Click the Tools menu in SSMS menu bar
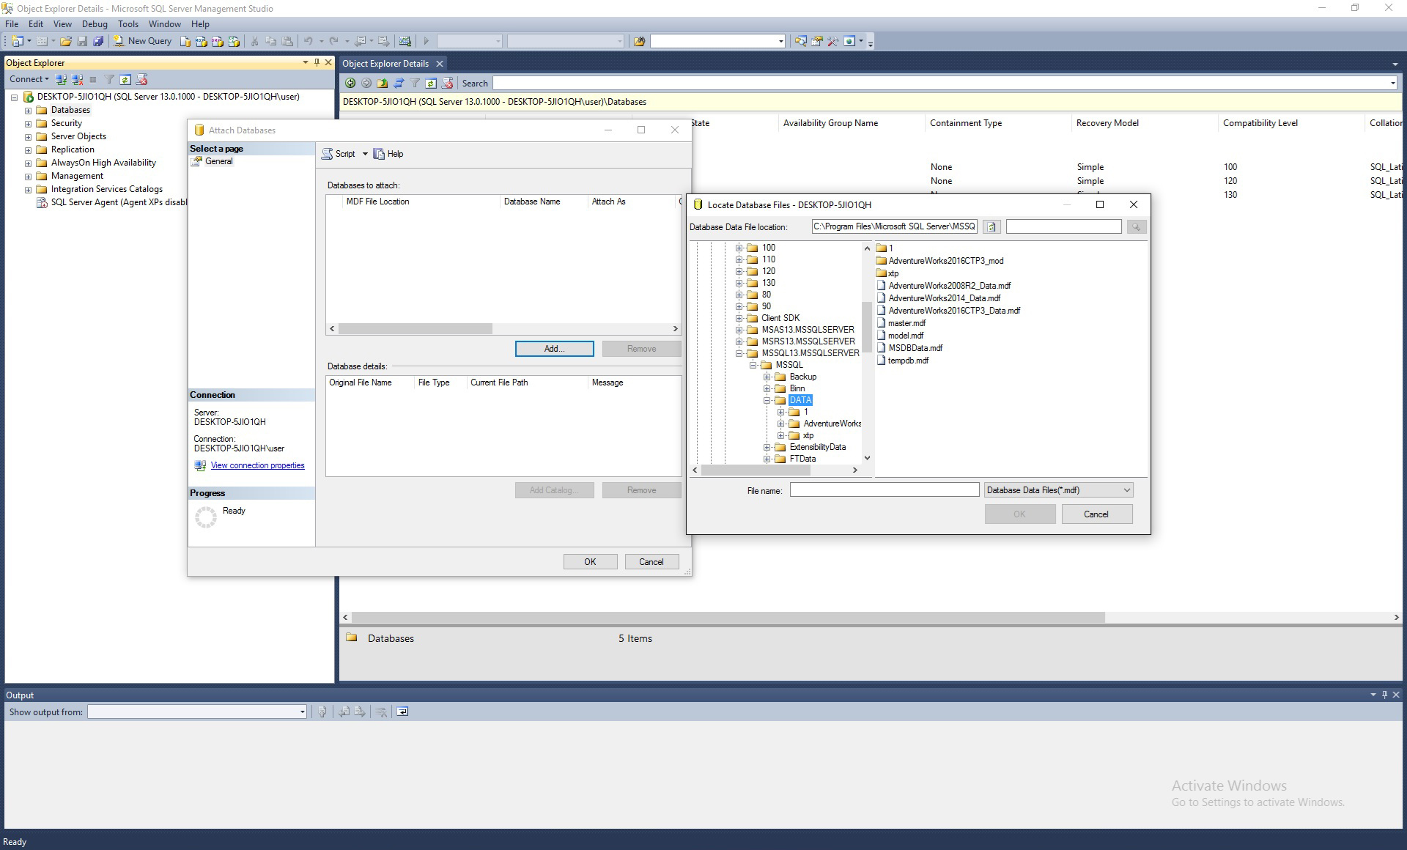Image resolution: width=1407 pixels, height=850 pixels. [125, 23]
